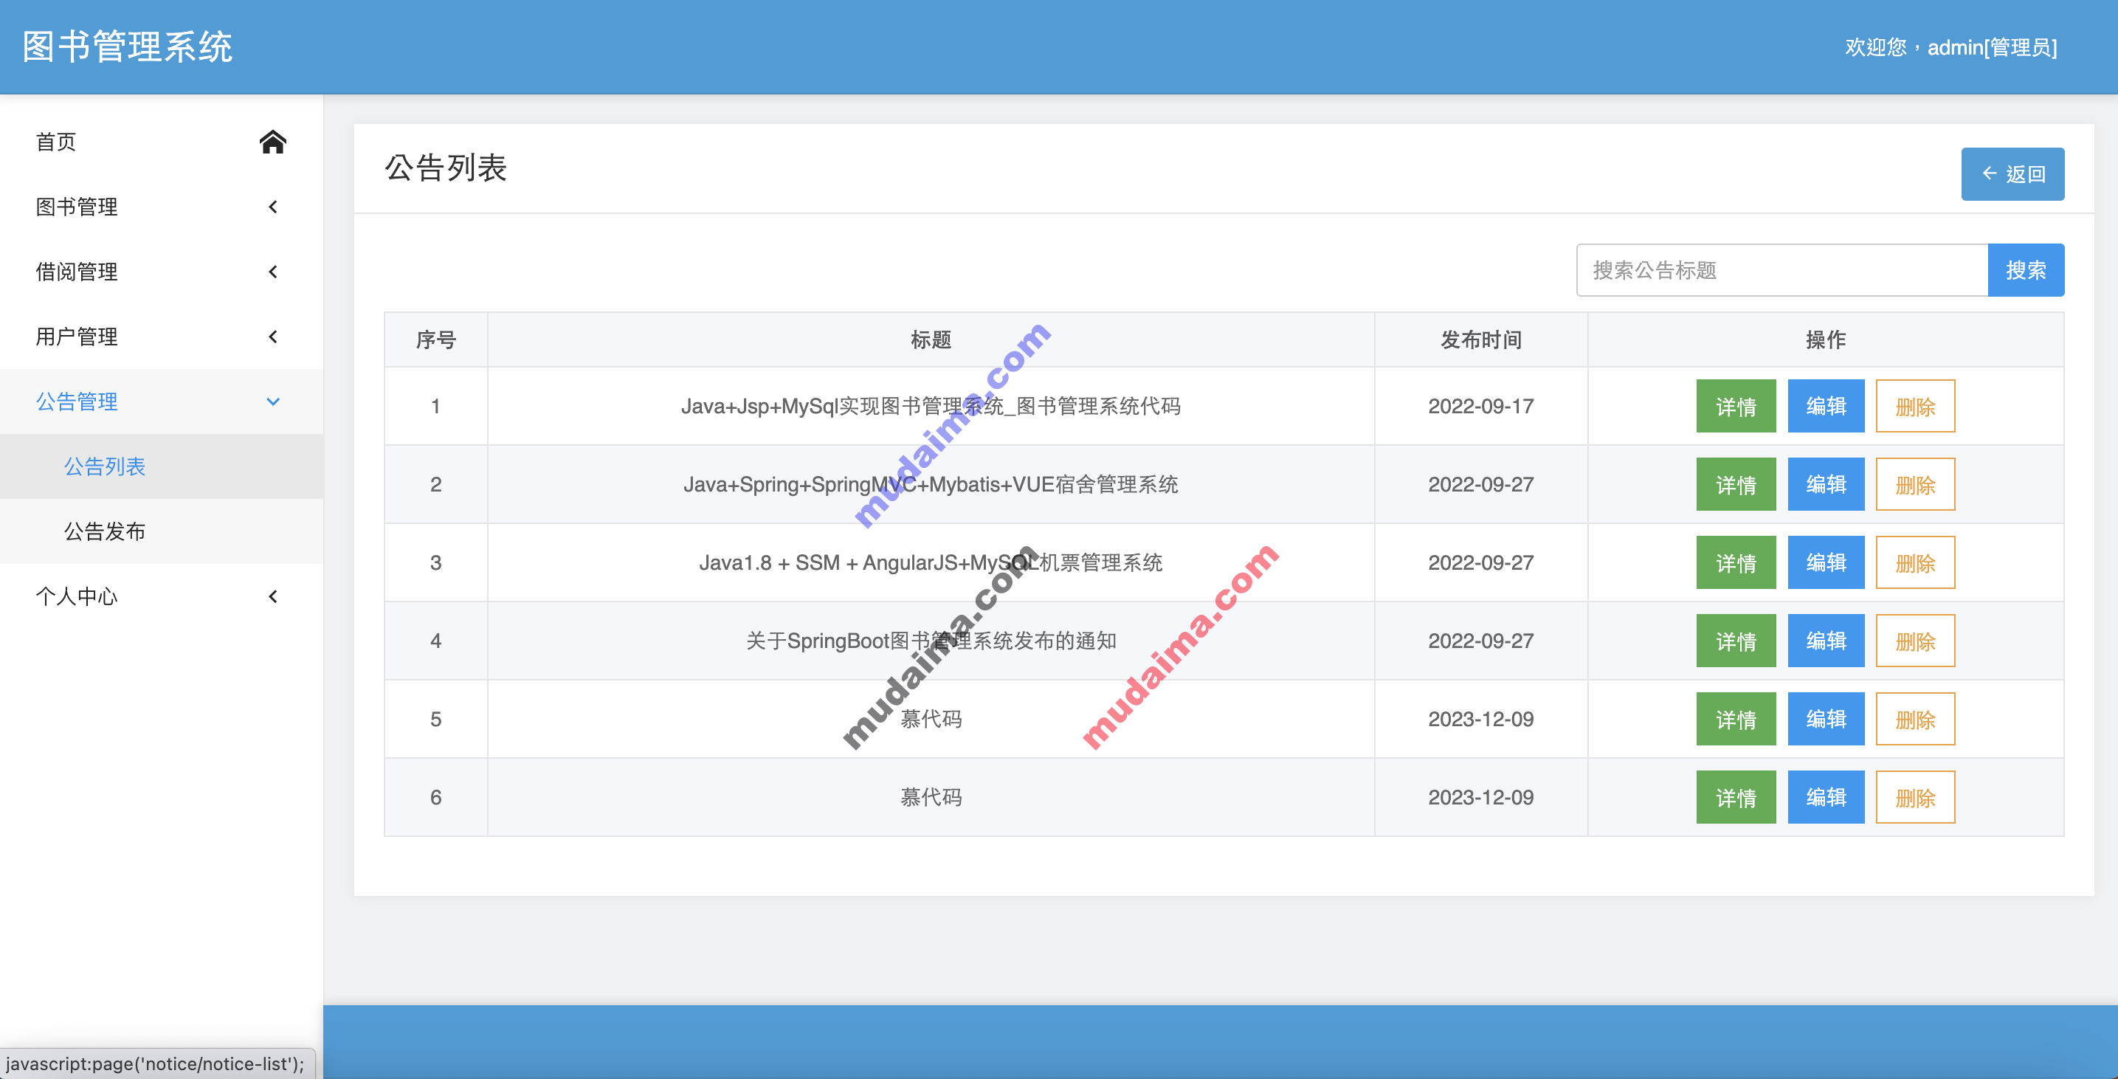Viewport: 2118px width, 1079px height.
Task: Select title '关于SpringBoot图书管理系统发布的通知'
Action: tap(931, 641)
